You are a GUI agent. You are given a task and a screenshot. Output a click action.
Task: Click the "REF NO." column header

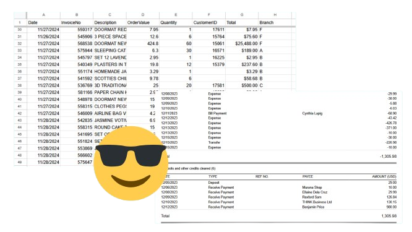(x=262, y=176)
